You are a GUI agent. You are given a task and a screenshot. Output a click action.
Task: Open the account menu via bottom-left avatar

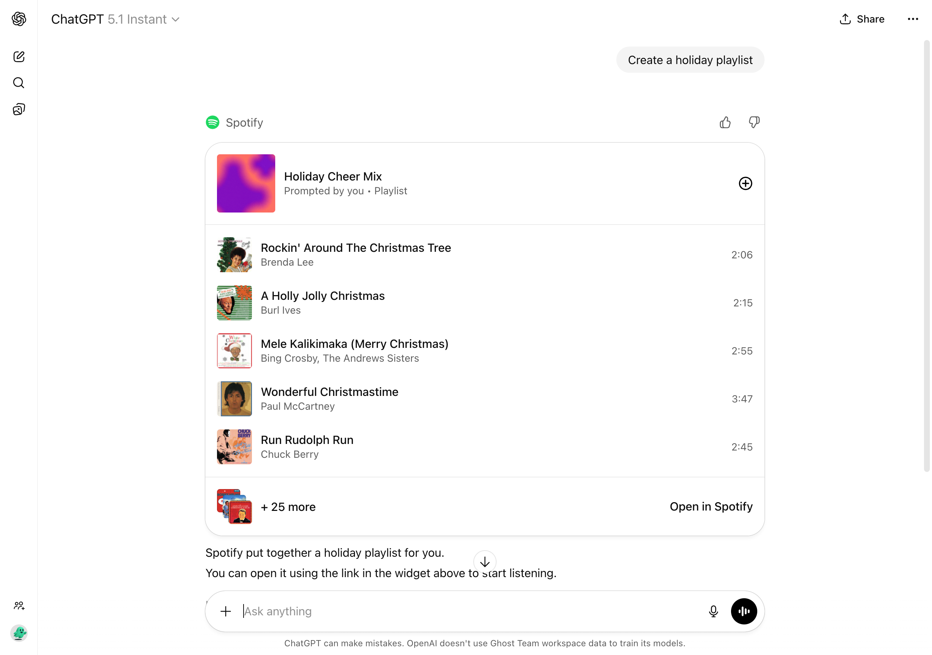[x=20, y=633]
